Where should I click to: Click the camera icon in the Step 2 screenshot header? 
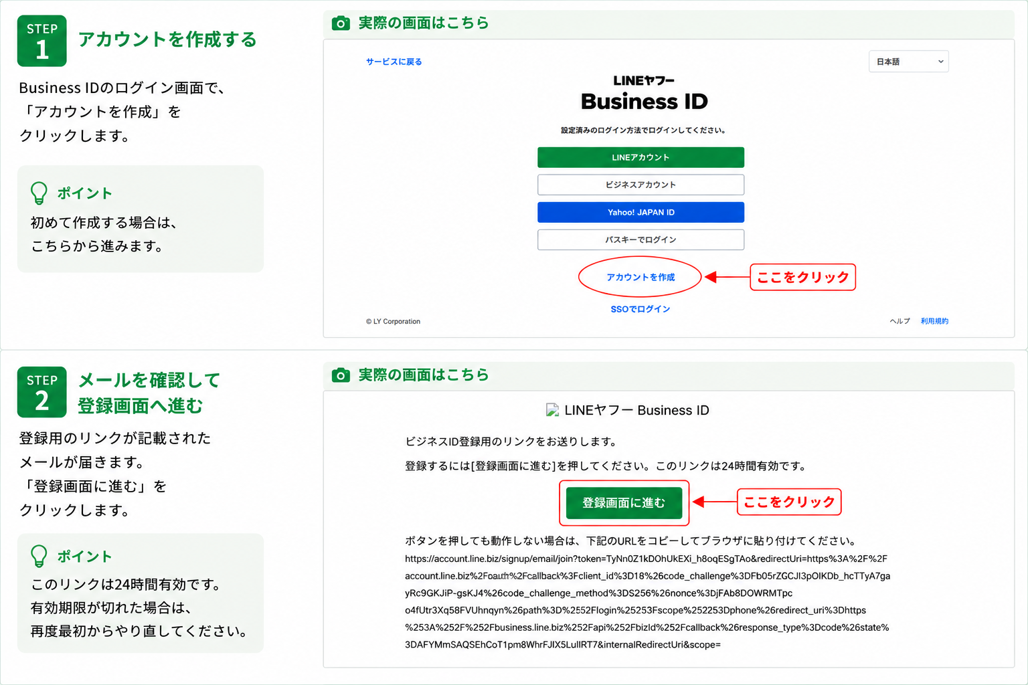pyautogui.click(x=341, y=375)
